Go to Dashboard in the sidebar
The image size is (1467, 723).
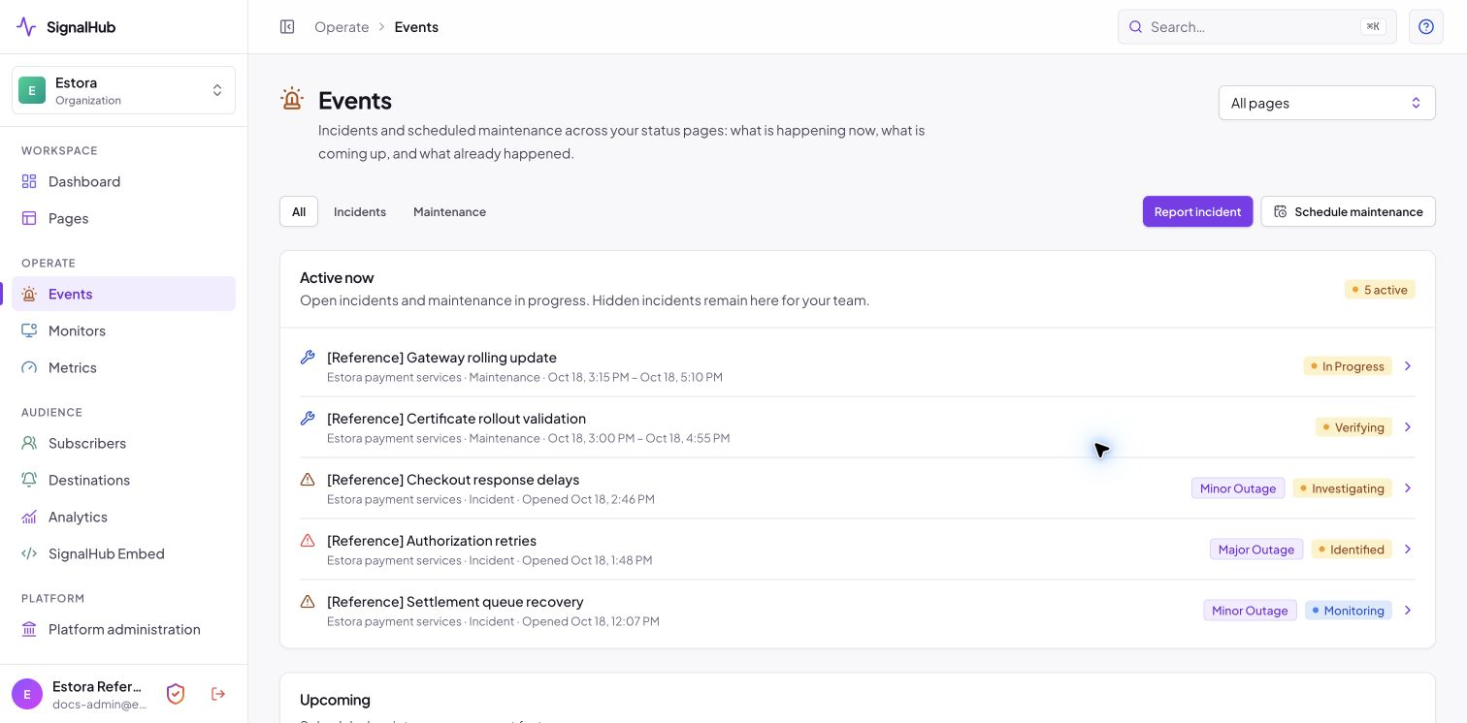pyautogui.click(x=123, y=181)
